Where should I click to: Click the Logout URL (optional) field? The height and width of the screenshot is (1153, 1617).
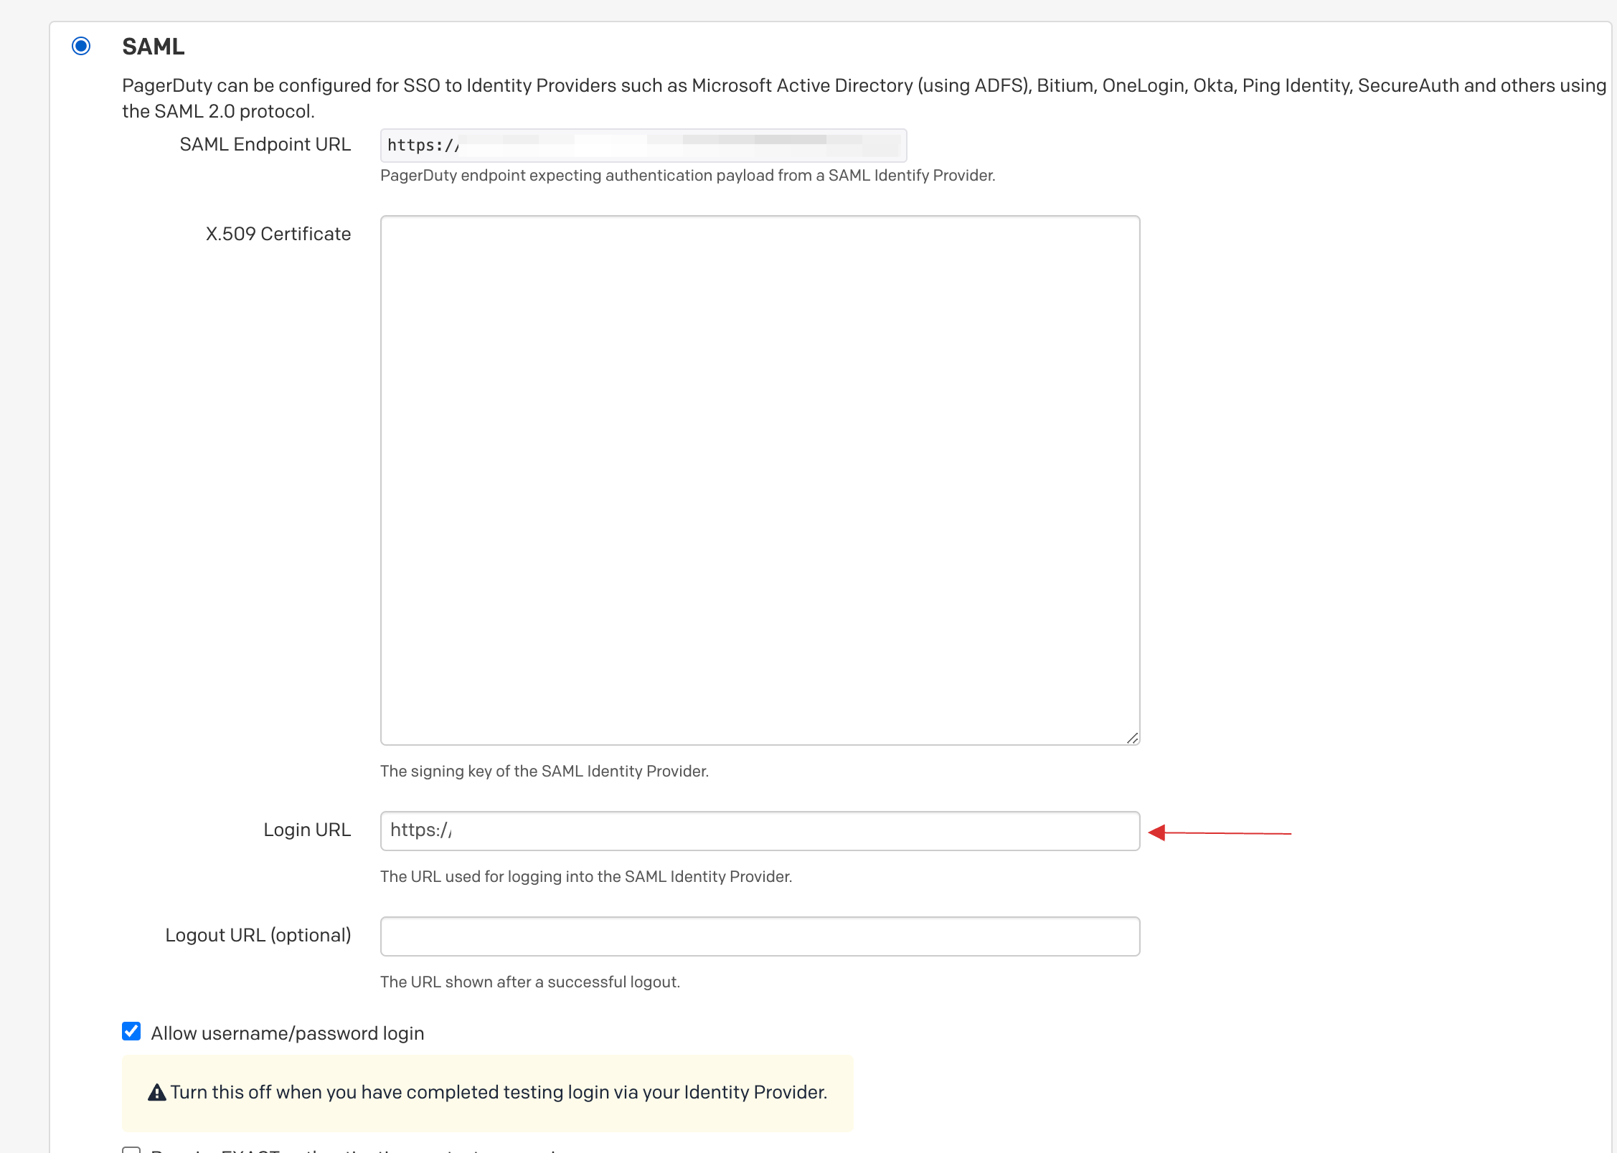(760, 936)
